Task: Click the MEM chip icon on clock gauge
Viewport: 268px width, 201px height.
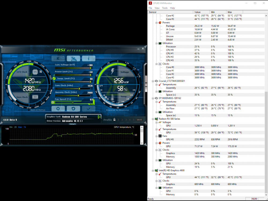Action: [35, 97]
